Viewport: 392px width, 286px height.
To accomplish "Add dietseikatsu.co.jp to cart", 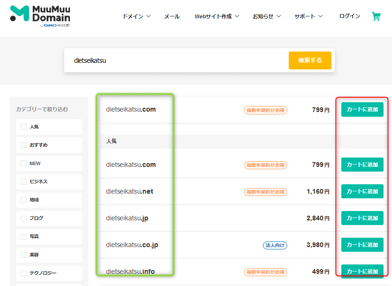I will pyautogui.click(x=362, y=245).
